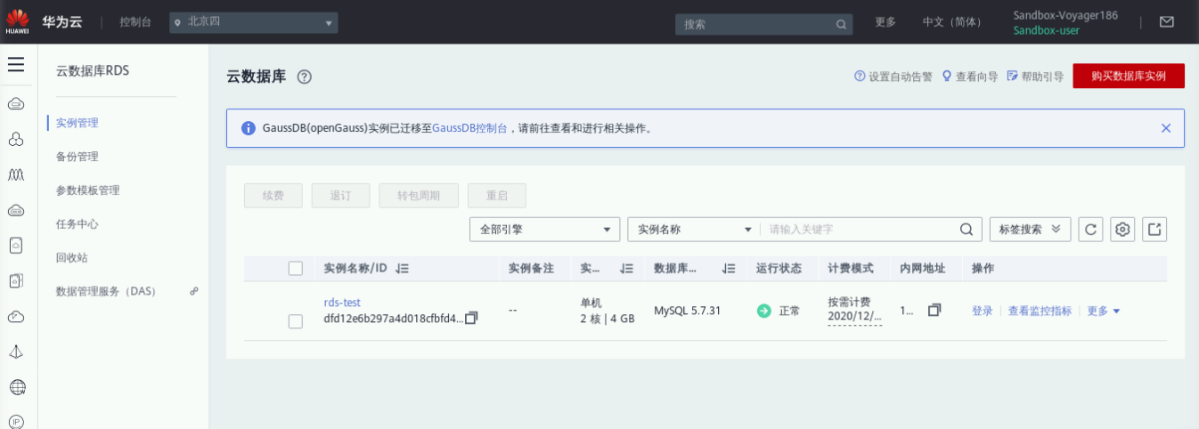1199x429 pixels.
Task: Open the mail messages icon
Action: point(1167,22)
